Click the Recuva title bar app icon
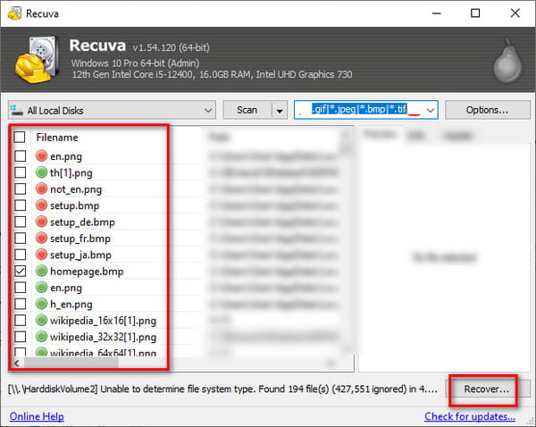536x427 pixels. click(x=14, y=13)
